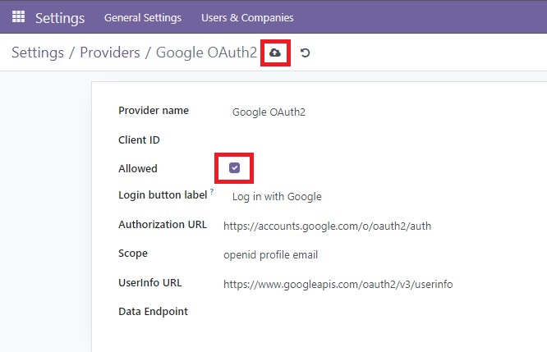Image resolution: width=547 pixels, height=352 pixels.
Task: Click the Data Endpoint label
Action: (153, 311)
